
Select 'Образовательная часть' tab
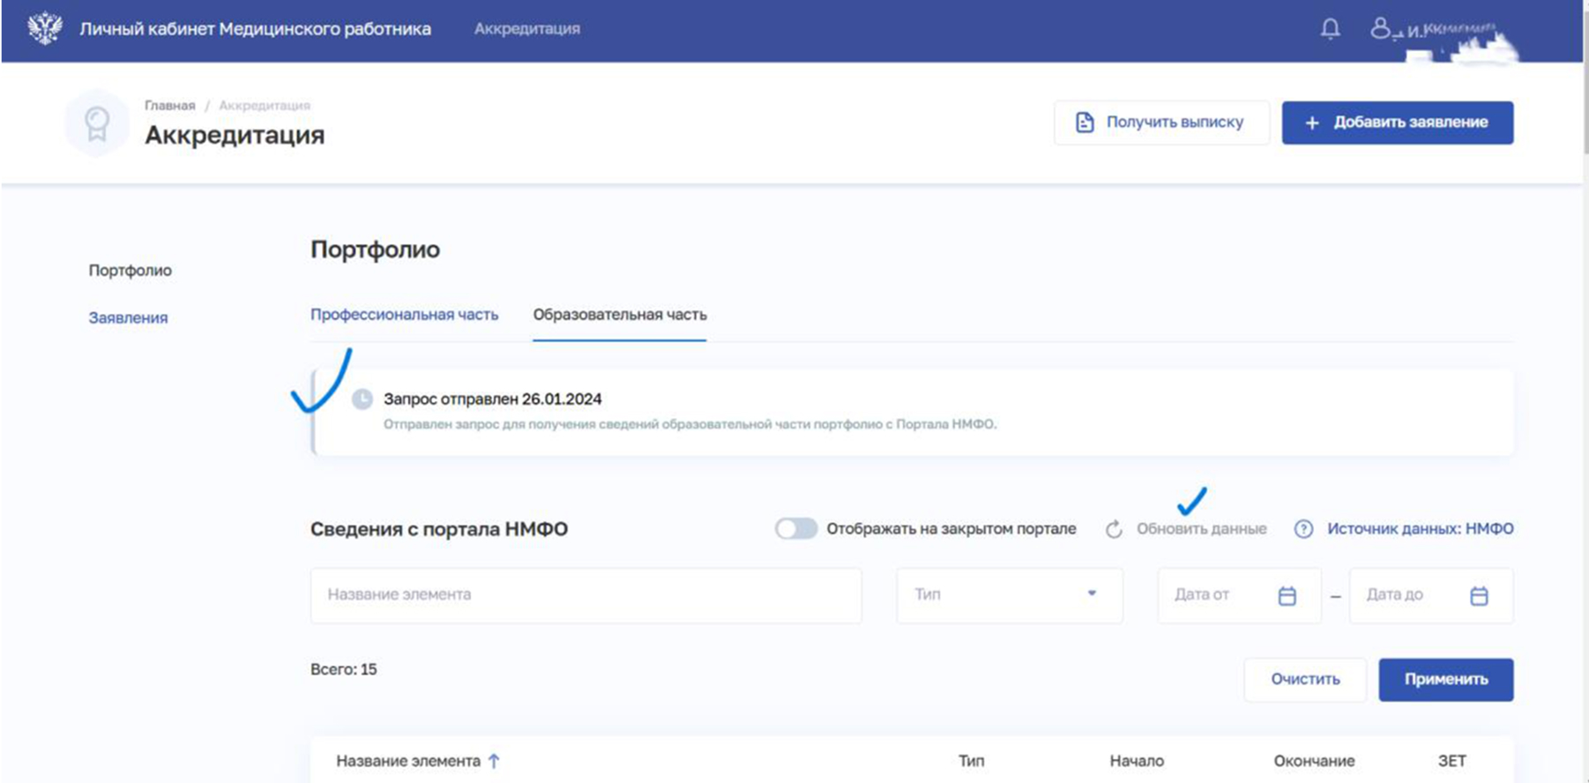click(620, 315)
